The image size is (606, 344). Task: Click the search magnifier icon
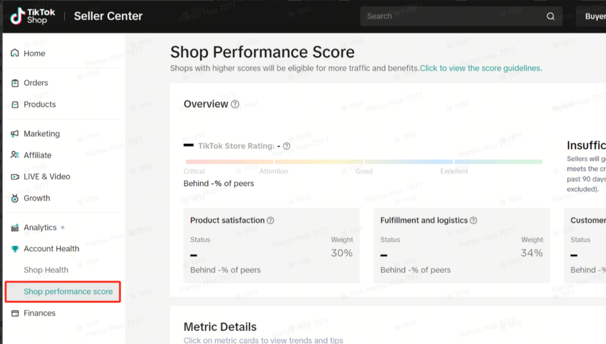[550, 16]
